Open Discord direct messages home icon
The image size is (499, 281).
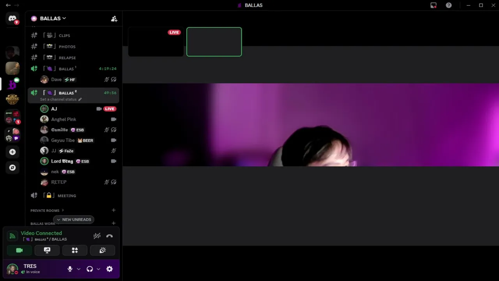pyautogui.click(x=12, y=18)
